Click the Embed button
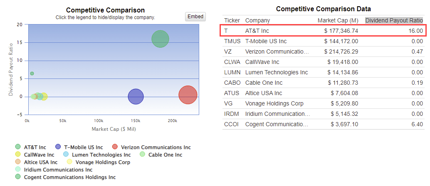The image size is (430, 186). (195, 17)
